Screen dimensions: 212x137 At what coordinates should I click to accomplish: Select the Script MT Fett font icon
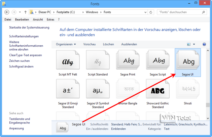[x=68, y=60]
